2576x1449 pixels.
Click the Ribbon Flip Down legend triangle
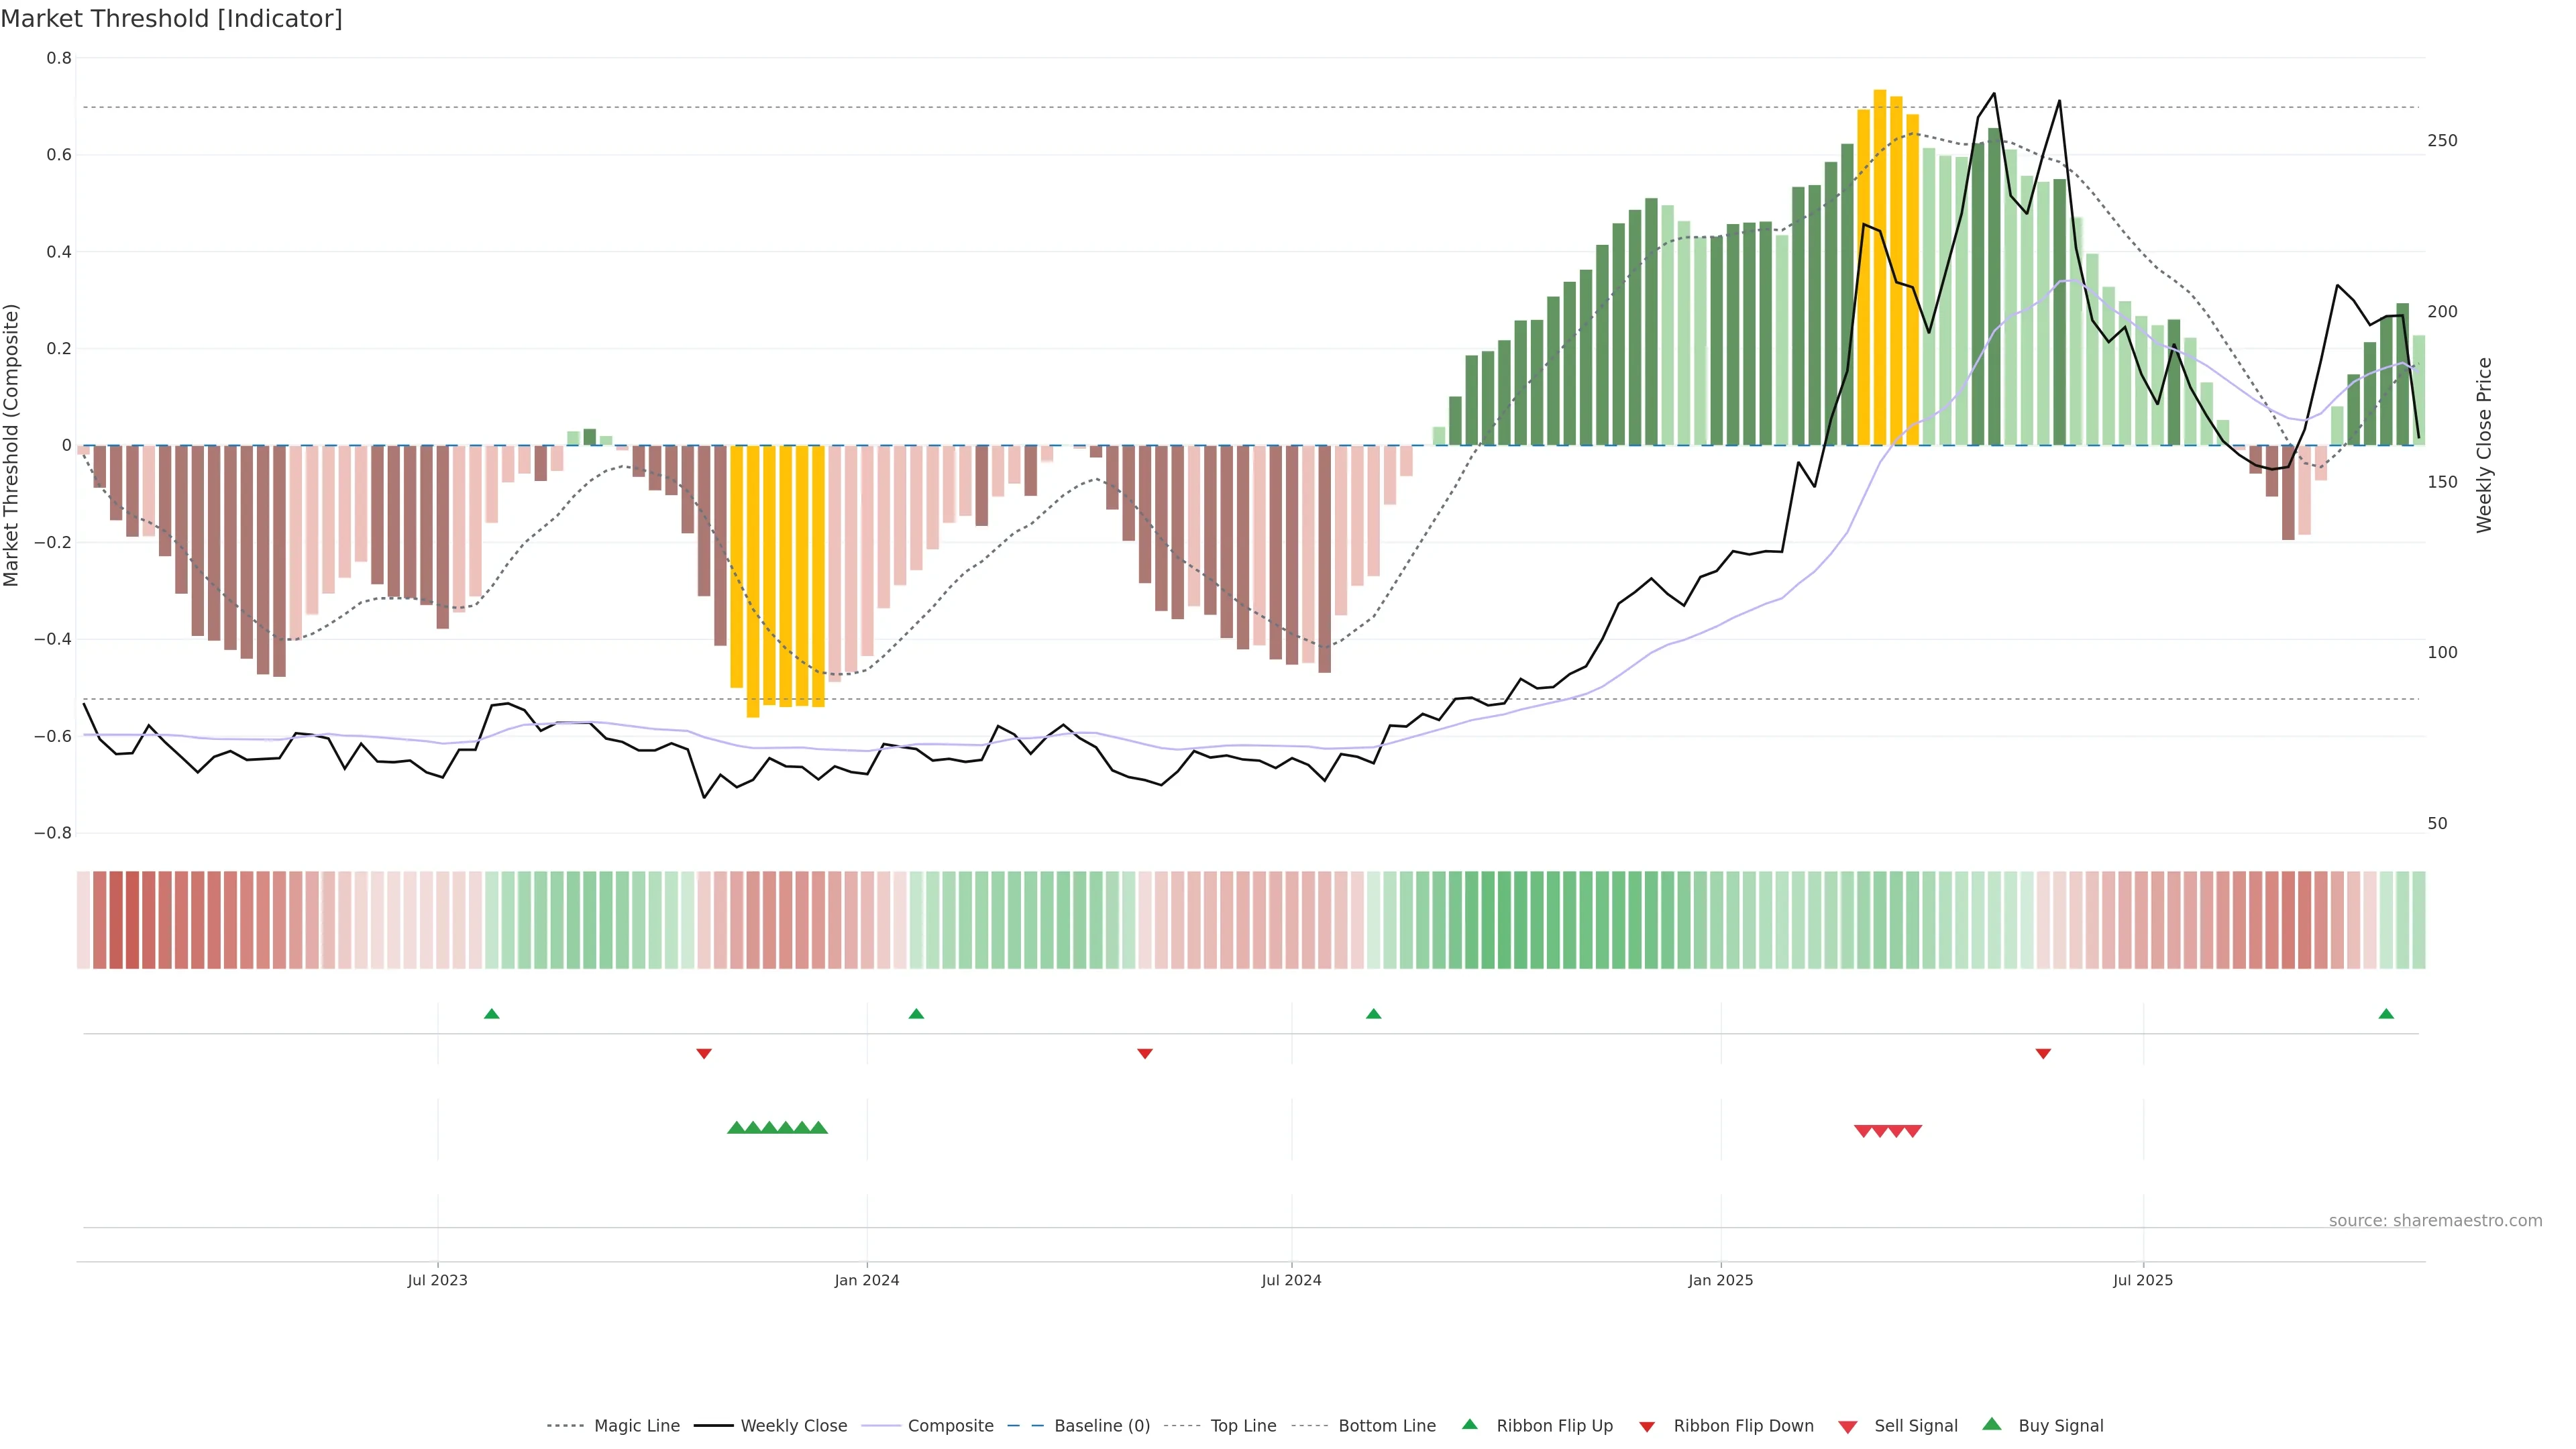(1646, 1427)
